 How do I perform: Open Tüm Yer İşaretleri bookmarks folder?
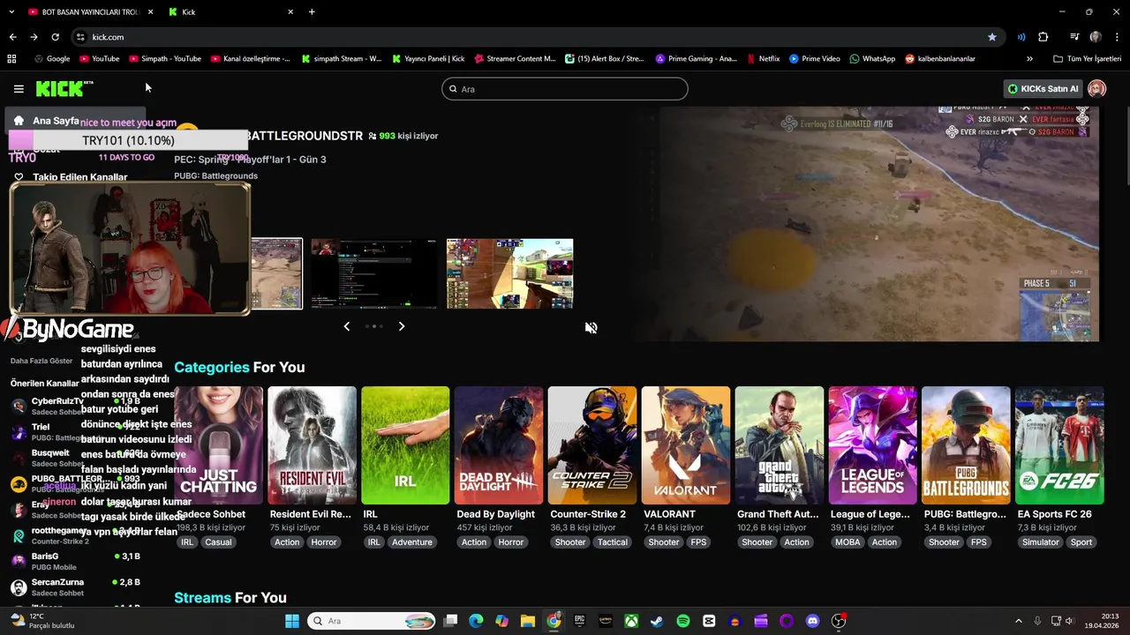click(x=1088, y=59)
